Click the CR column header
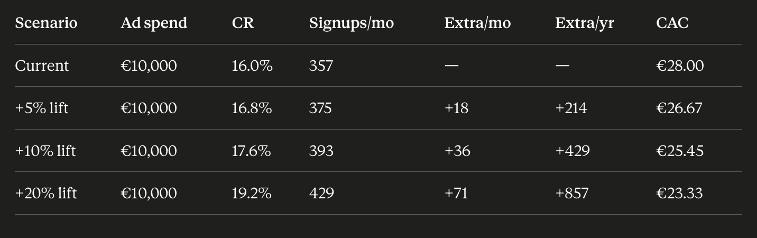 coord(243,23)
